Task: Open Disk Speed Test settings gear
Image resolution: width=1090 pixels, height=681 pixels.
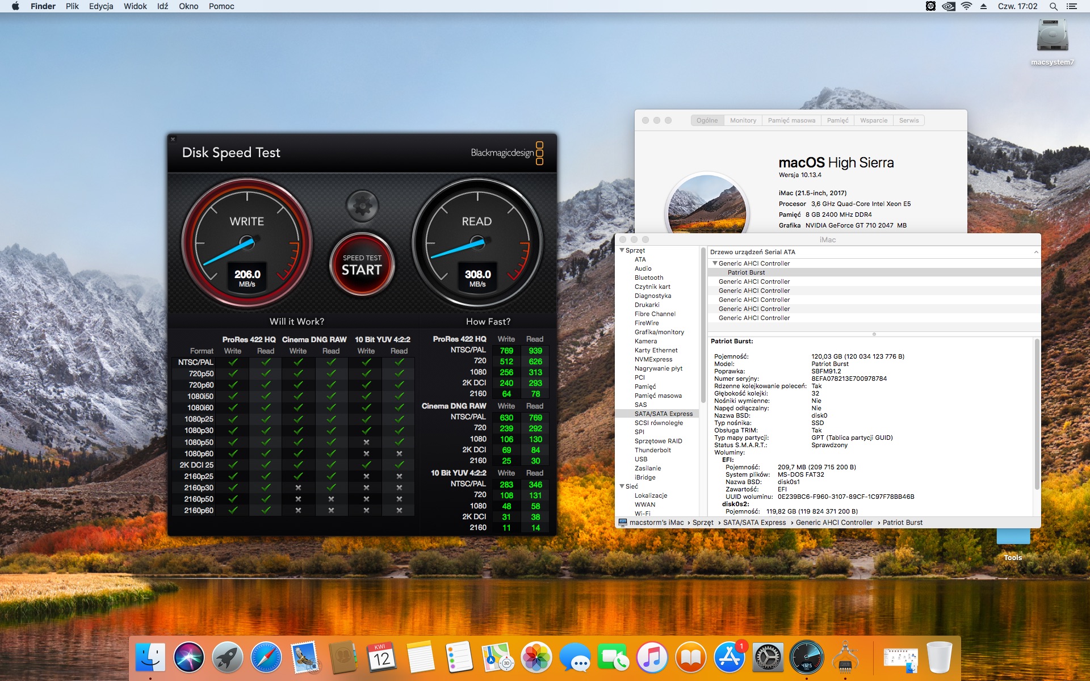Action: [x=362, y=206]
